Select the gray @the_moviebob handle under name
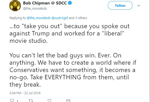 coord(35,9)
